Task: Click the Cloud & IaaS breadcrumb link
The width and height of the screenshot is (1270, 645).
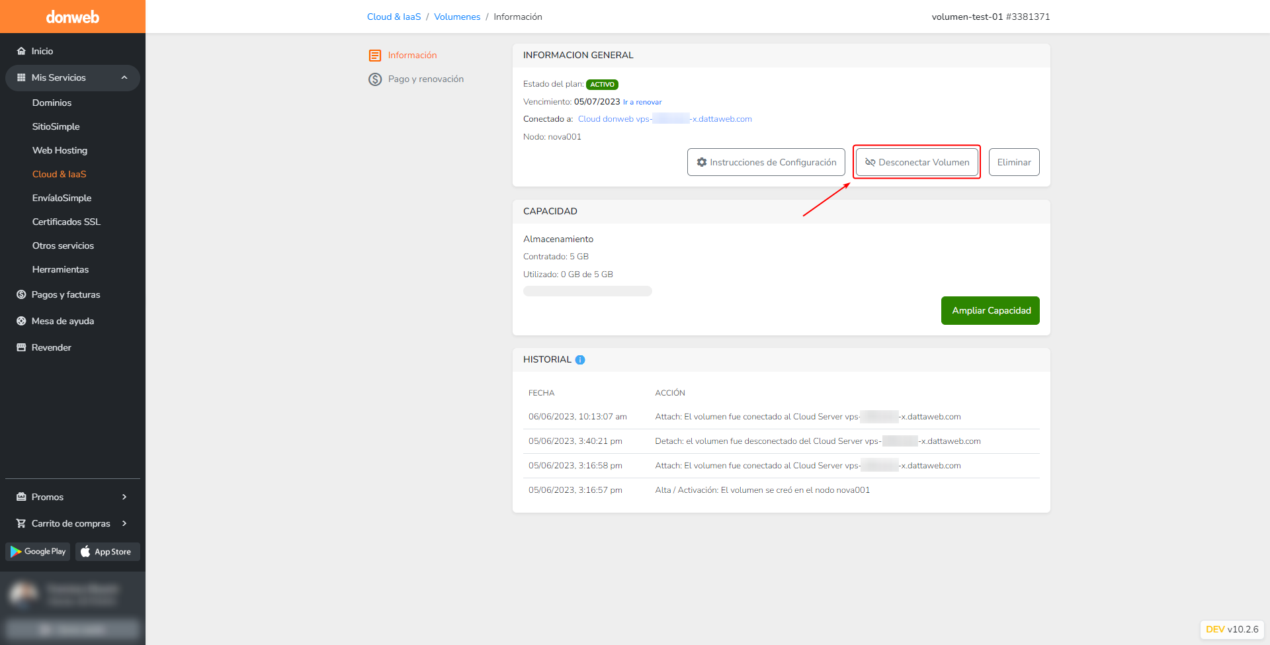Action: click(x=394, y=17)
